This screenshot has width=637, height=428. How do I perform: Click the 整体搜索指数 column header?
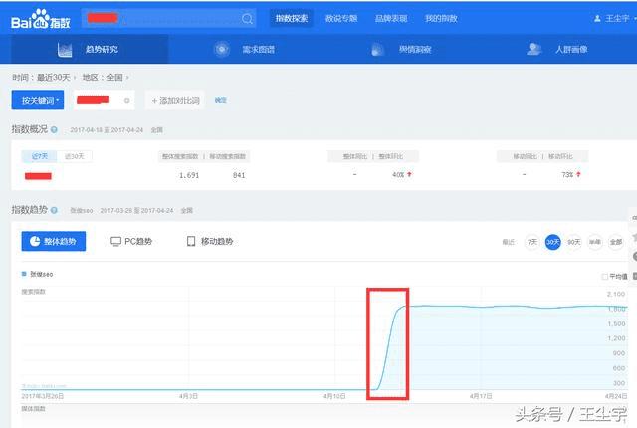180,156
